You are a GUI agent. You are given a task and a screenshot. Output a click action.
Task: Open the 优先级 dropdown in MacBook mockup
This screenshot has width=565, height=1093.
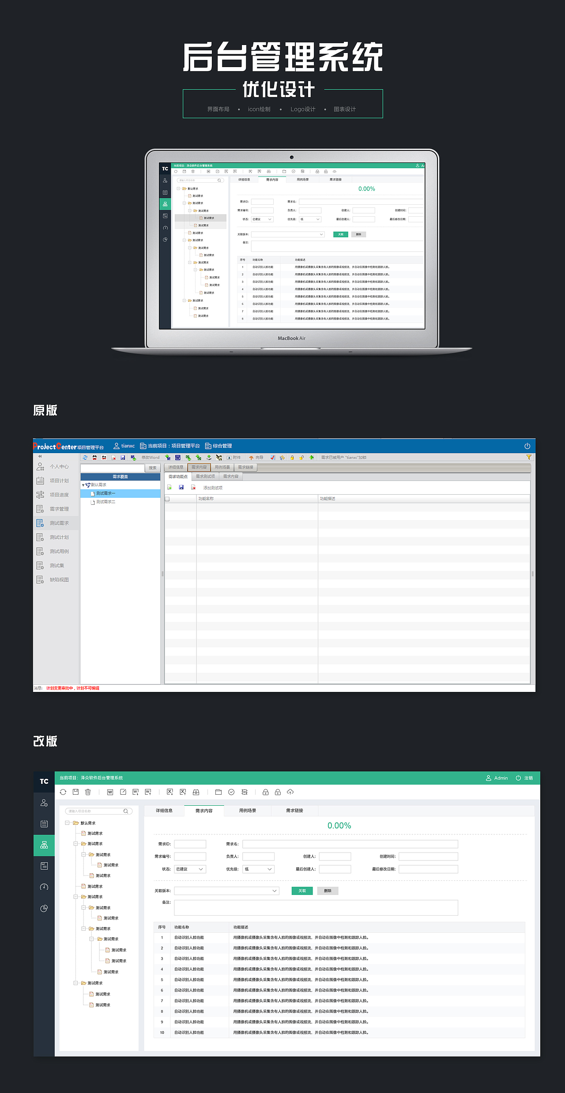coord(310,219)
